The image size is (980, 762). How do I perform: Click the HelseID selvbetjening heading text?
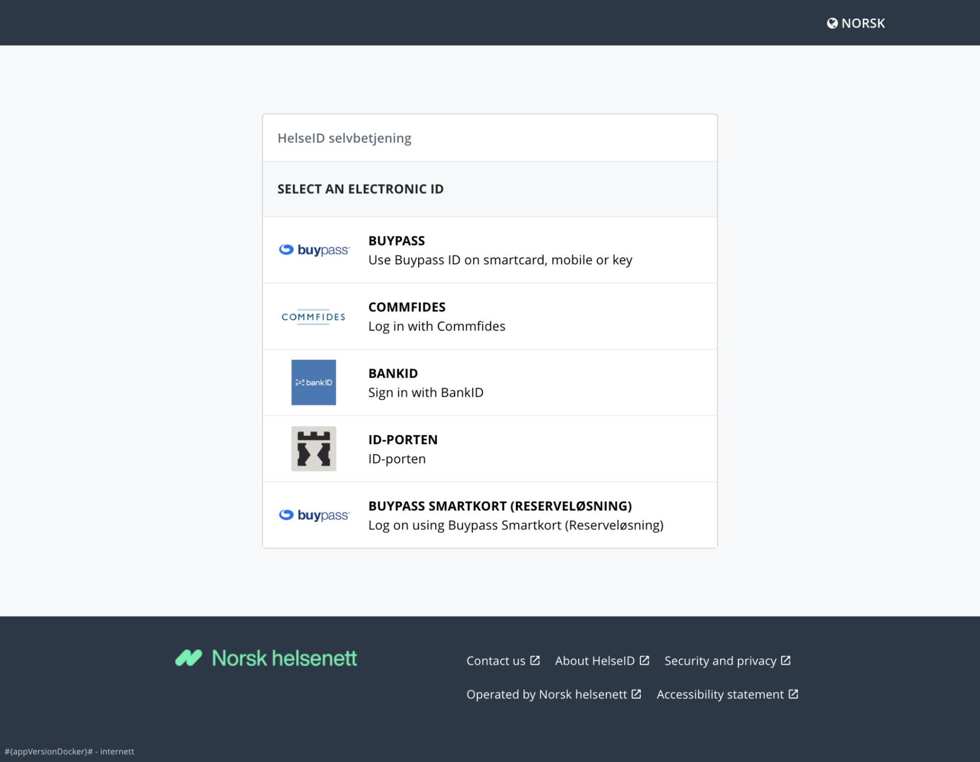point(344,138)
